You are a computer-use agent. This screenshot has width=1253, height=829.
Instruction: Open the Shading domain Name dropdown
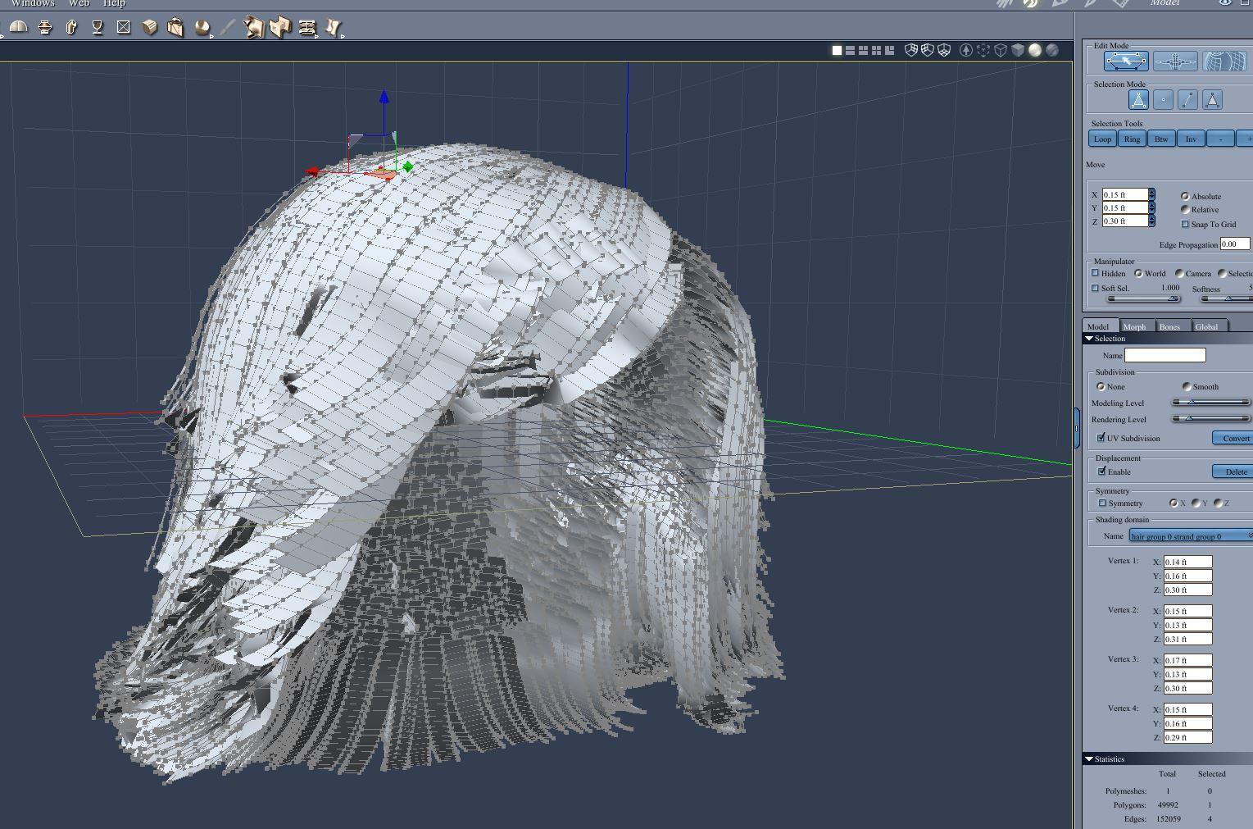[1191, 535]
